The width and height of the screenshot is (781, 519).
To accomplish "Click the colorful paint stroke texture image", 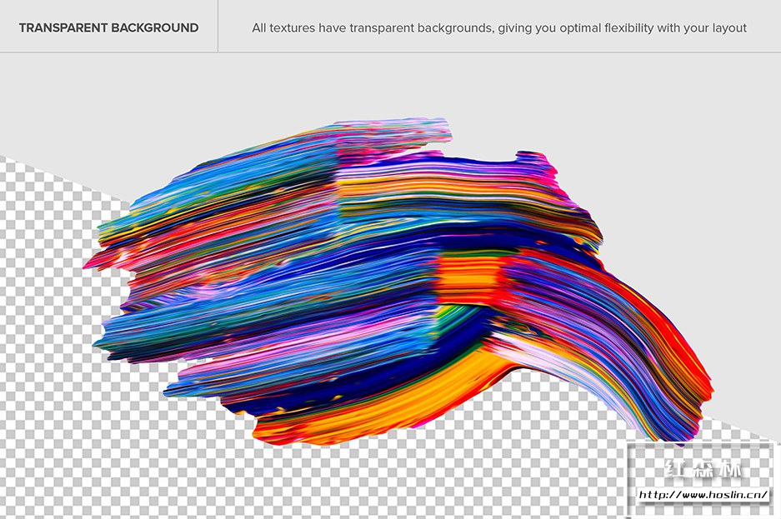I will coord(398,282).
